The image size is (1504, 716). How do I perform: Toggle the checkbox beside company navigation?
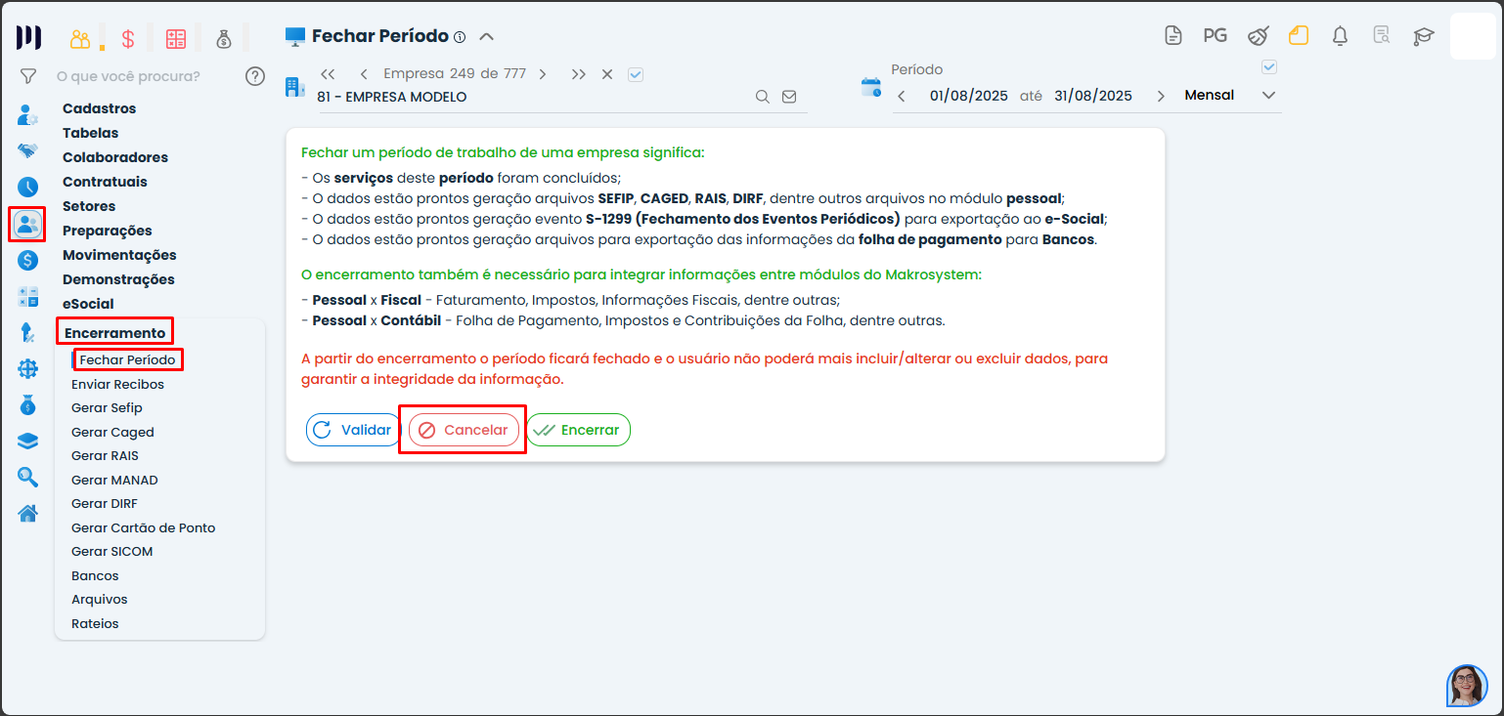[x=636, y=74]
